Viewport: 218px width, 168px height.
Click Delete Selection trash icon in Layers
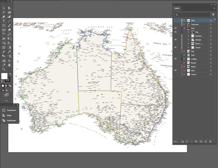(210, 141)
